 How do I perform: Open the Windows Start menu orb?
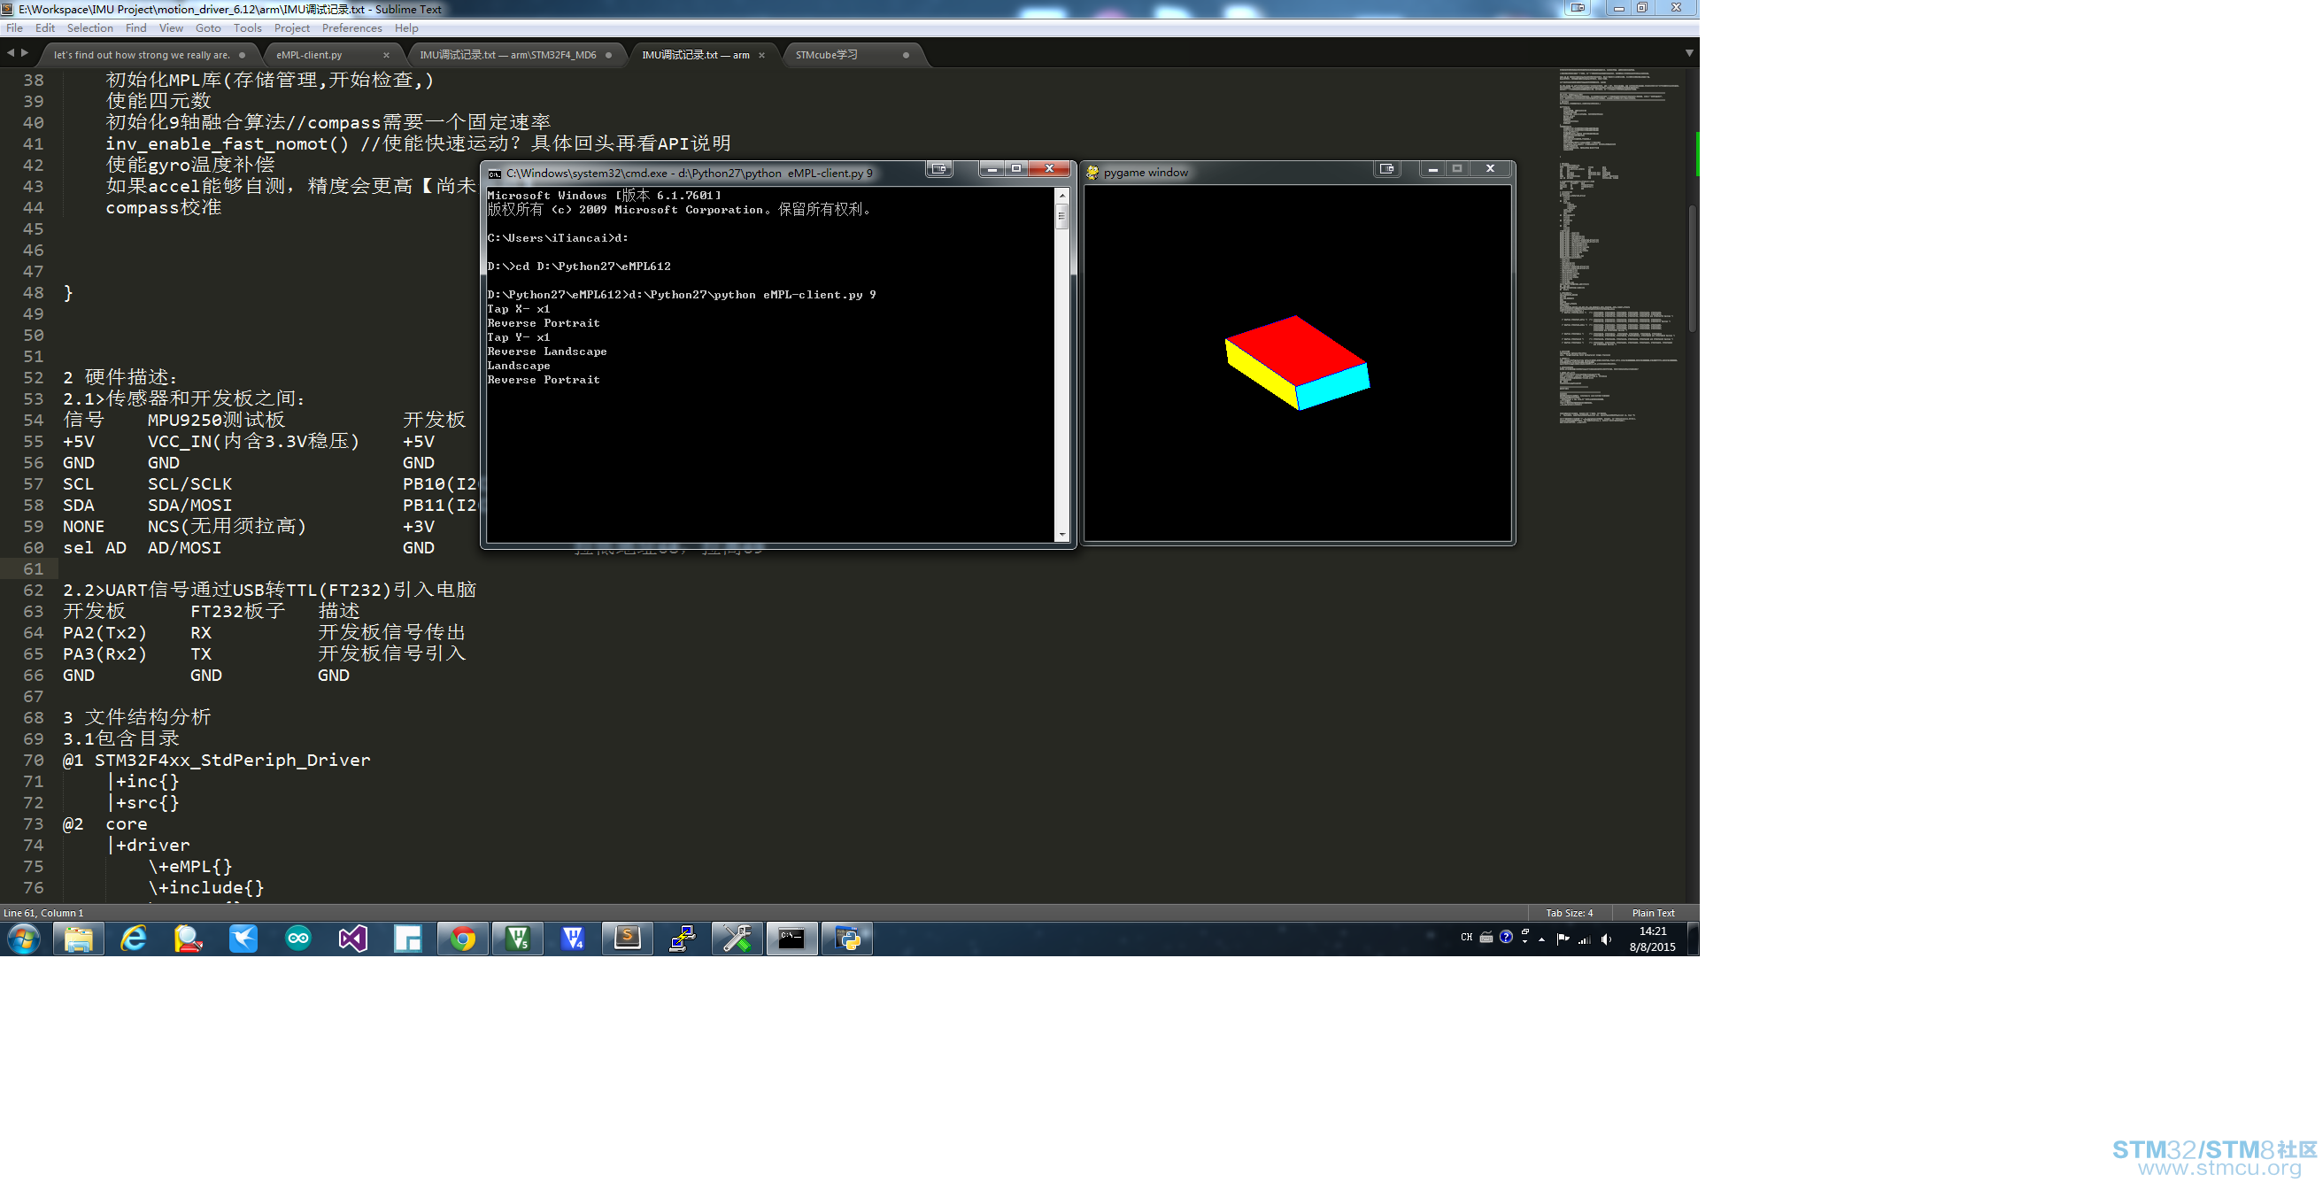coord(23,939)
